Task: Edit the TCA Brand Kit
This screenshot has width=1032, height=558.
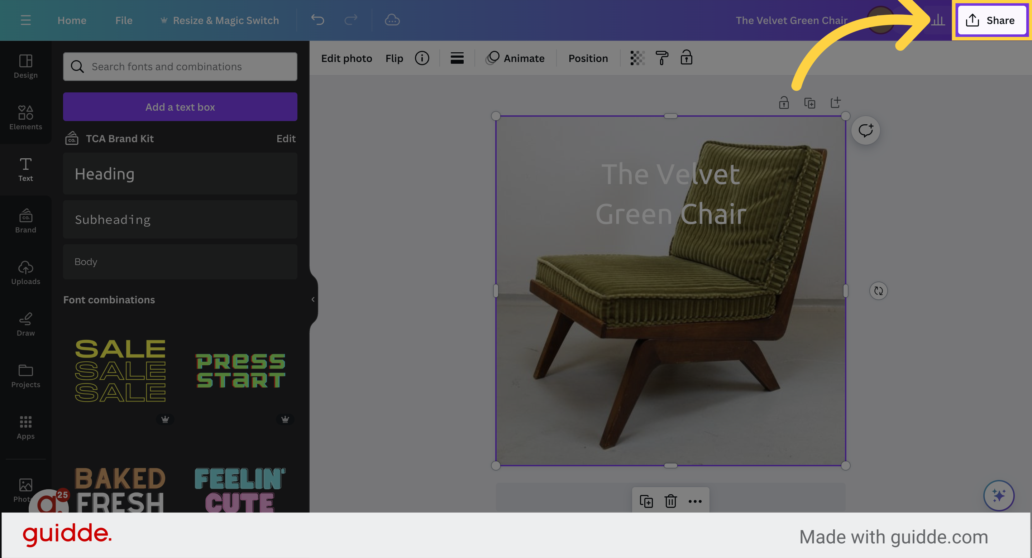Action: tap(286, 139)
